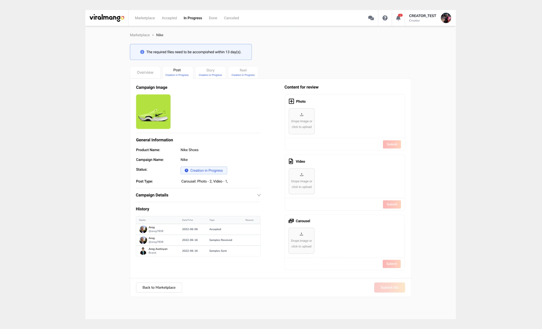Click the Marketplace breadcrumb link
Screen dimensions: 542x329
(140, 35)
